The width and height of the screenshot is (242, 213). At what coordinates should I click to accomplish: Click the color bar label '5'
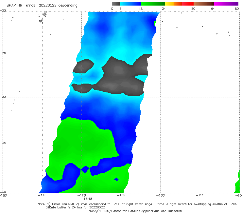(120, 9)
